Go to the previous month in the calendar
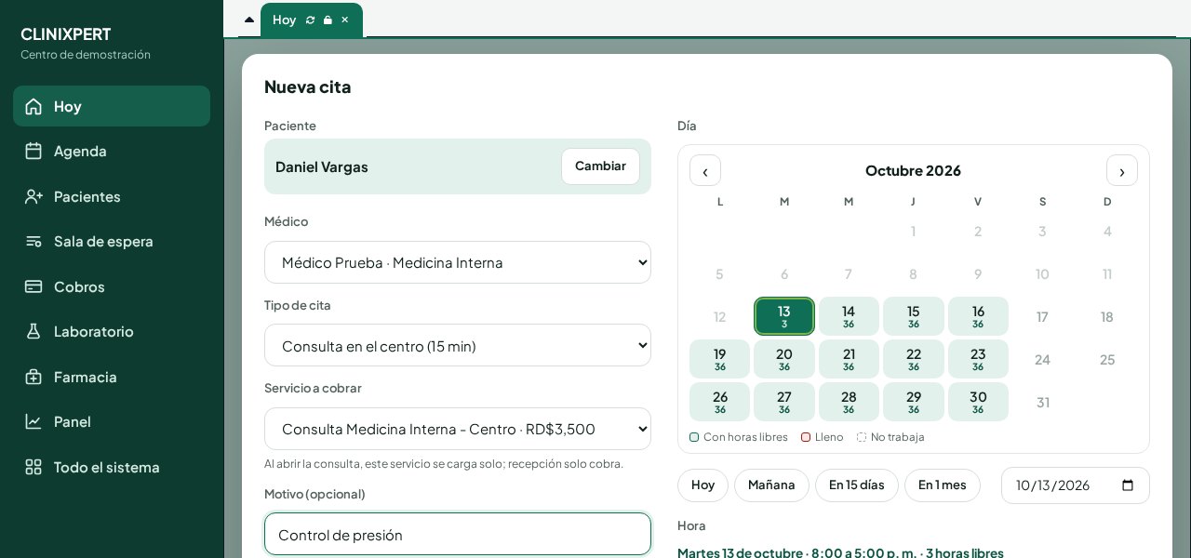Viewport: 1191px width, 558px height. [705, 170]
